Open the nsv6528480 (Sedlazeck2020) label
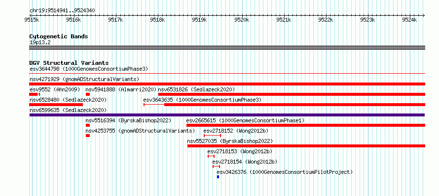Viewport: 439px width, 196px height. tap(68, 100)
